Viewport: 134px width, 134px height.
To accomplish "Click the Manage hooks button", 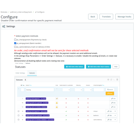I will (124, 17).
